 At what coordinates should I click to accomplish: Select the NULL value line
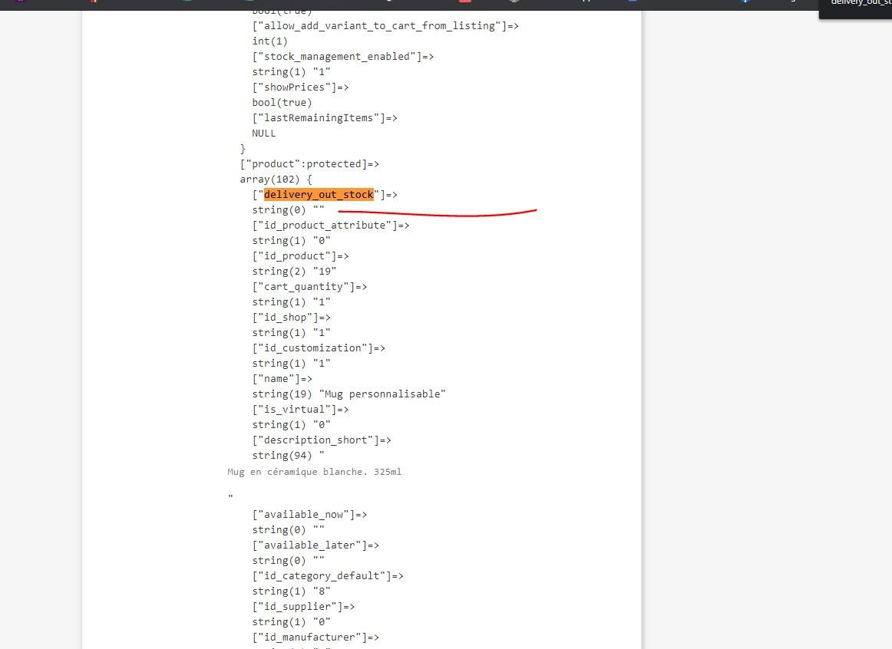(264, 133)
